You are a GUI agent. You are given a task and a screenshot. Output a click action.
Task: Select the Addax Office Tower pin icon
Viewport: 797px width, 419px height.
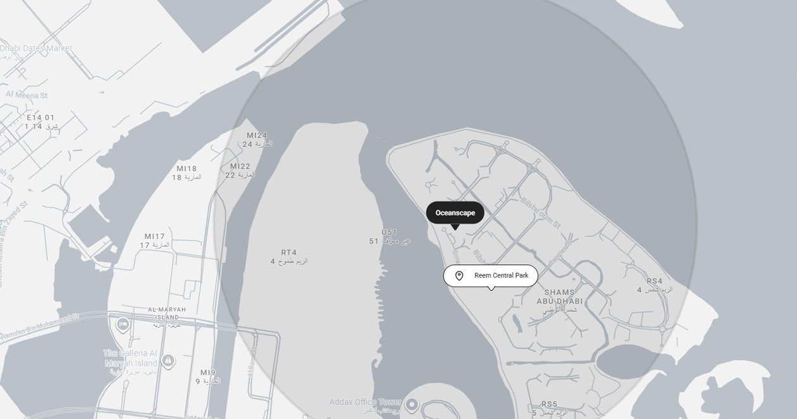pyautogui.click(x=412, y=404)
